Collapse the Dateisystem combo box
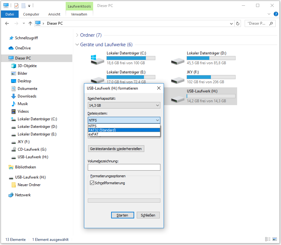Viewport: 281px width, 245px height. point(124,120)
